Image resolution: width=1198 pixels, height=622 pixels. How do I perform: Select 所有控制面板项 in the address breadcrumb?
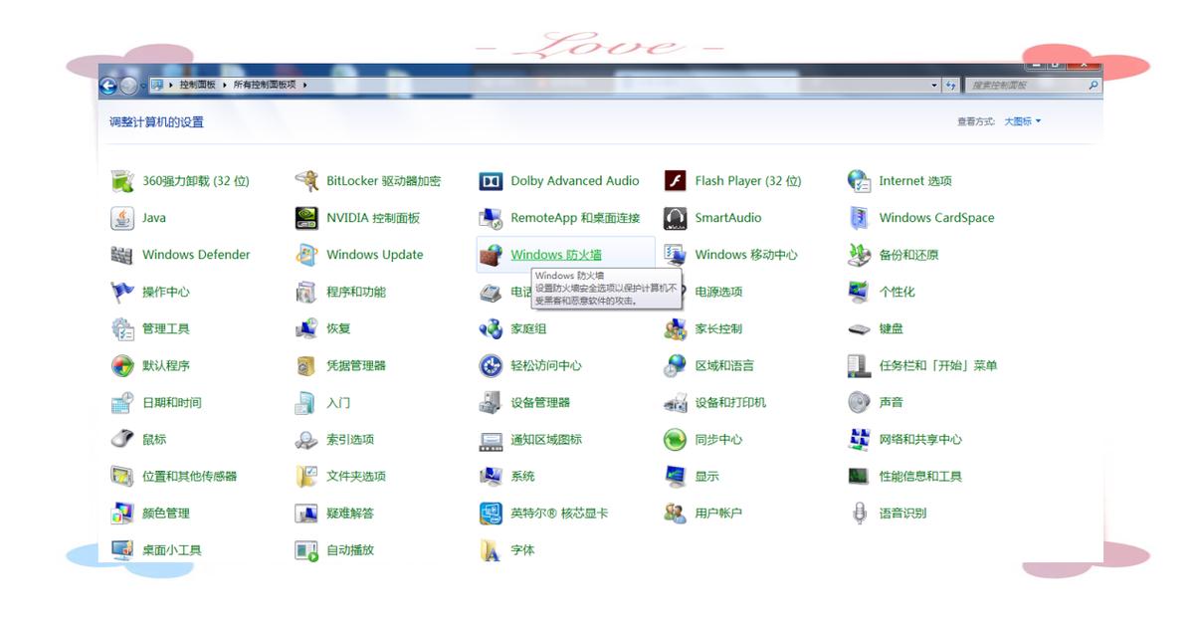point(265,86)
